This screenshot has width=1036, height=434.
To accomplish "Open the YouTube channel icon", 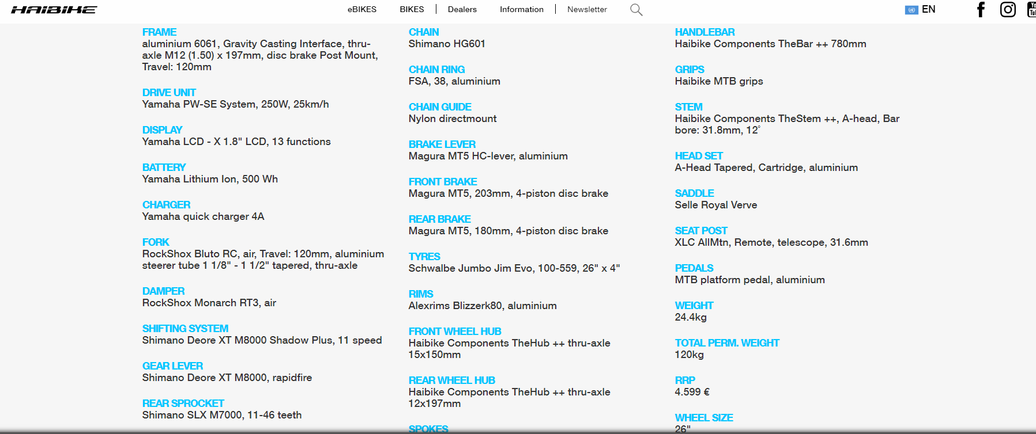I will tap(1031, 10).
